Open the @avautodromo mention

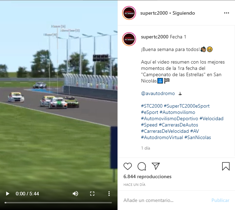point(158,93)
